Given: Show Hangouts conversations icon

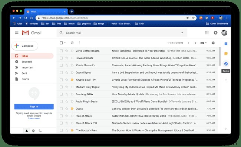Looking at the screenshot, I should click(x=33, y=131).
